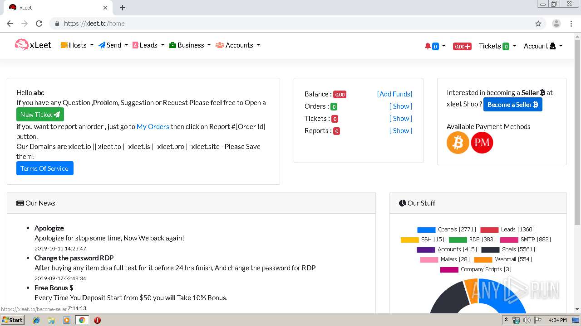Toggle SSH legend color in chart
The width and height of the screenshot is (581, 326).
[409, 240]
